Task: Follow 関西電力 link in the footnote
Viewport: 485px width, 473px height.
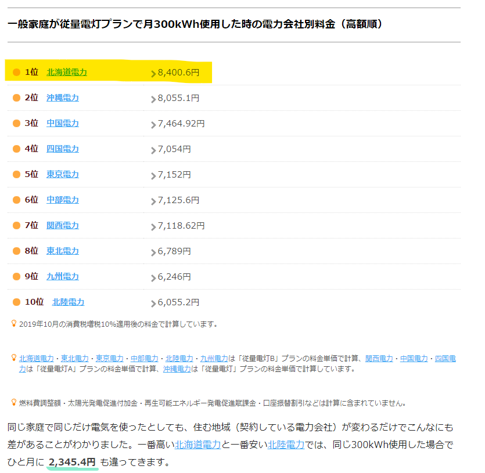Action: (379, 358)
